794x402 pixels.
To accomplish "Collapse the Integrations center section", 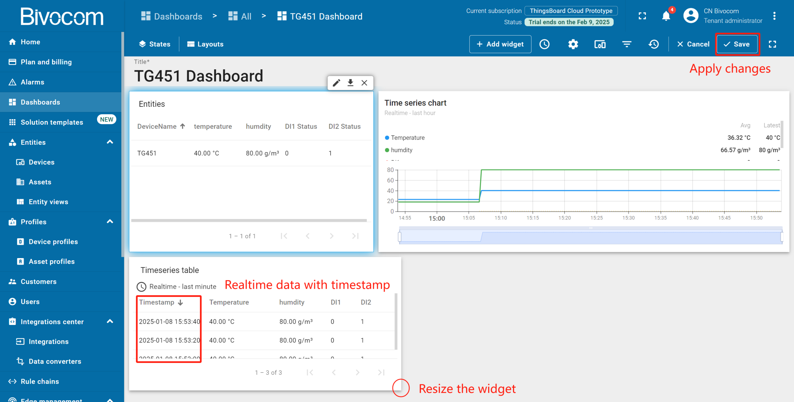I will point(110,321).
